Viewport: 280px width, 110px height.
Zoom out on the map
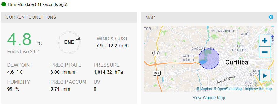pos(265,52)
